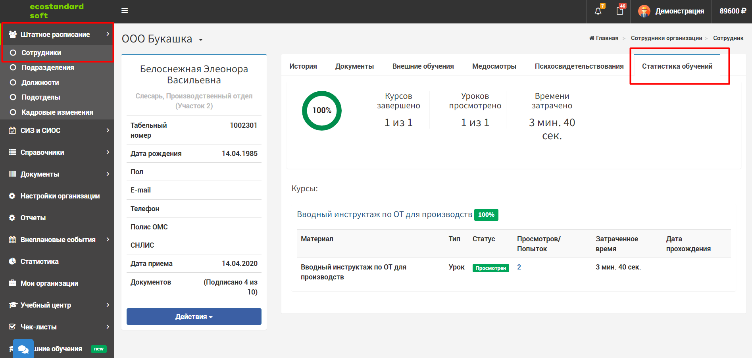Click the Демонстрация user avatar

coord(644,11)
